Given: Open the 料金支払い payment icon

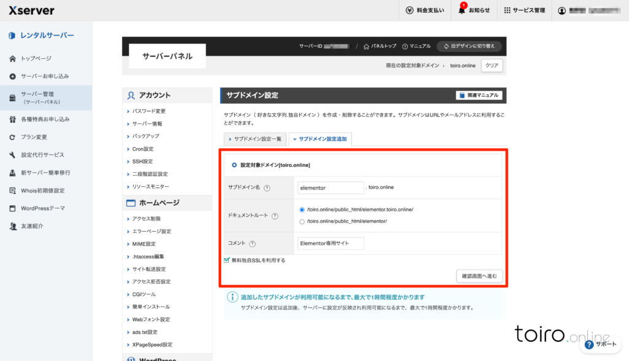Looking at the screenshot, I should pos(410,10).
